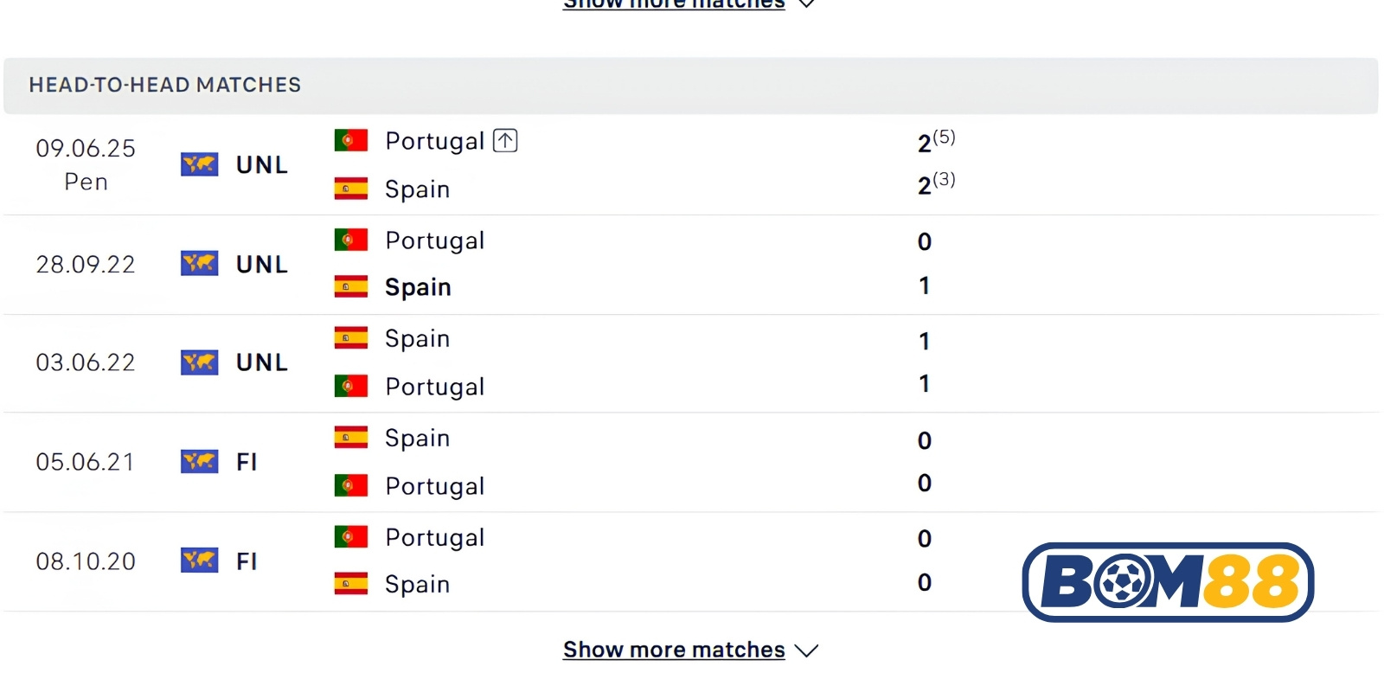Click Portugal penalty score 2(5)
Image resolution: width=1384 pixels, height=692 pixels.
point(936,141)
